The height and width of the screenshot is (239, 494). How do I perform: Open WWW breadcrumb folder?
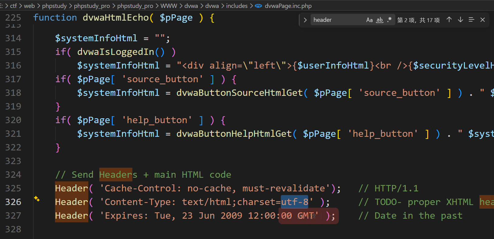tap(169, 6)
